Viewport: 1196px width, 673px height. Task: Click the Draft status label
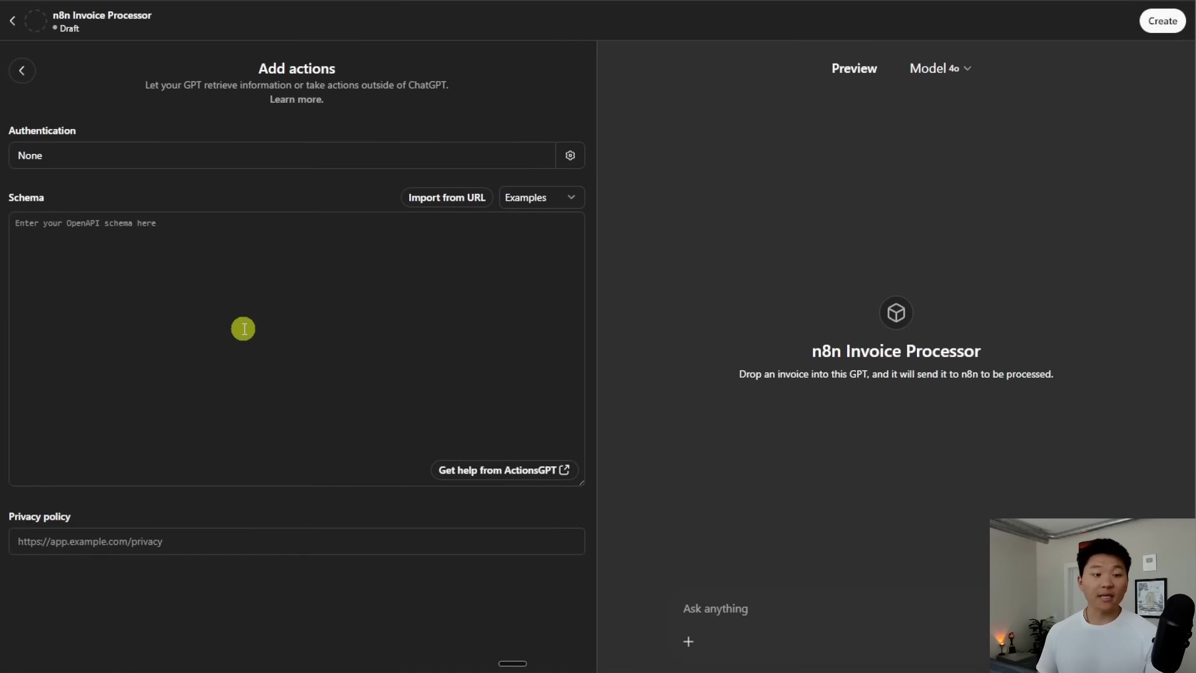[69, 29]
